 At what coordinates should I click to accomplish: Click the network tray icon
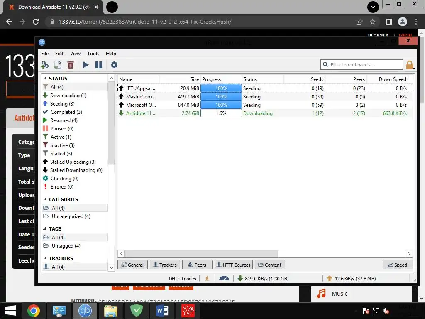click(376, 311)
